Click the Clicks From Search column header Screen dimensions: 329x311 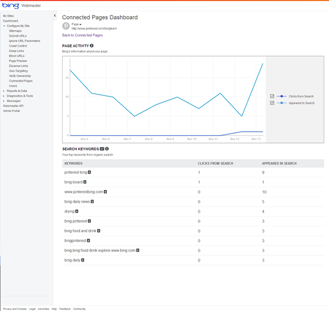[x=216, y=163]
